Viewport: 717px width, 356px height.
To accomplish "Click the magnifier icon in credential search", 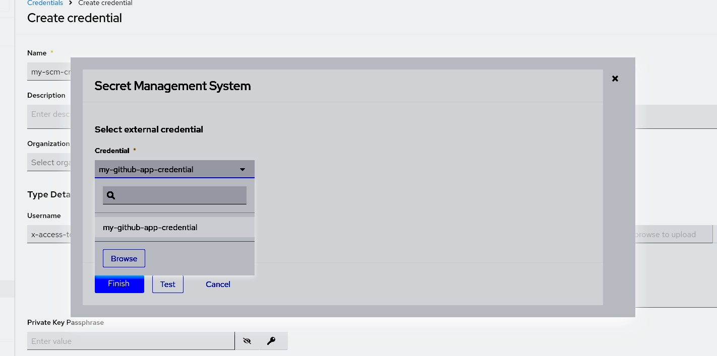I will (111, 195).
